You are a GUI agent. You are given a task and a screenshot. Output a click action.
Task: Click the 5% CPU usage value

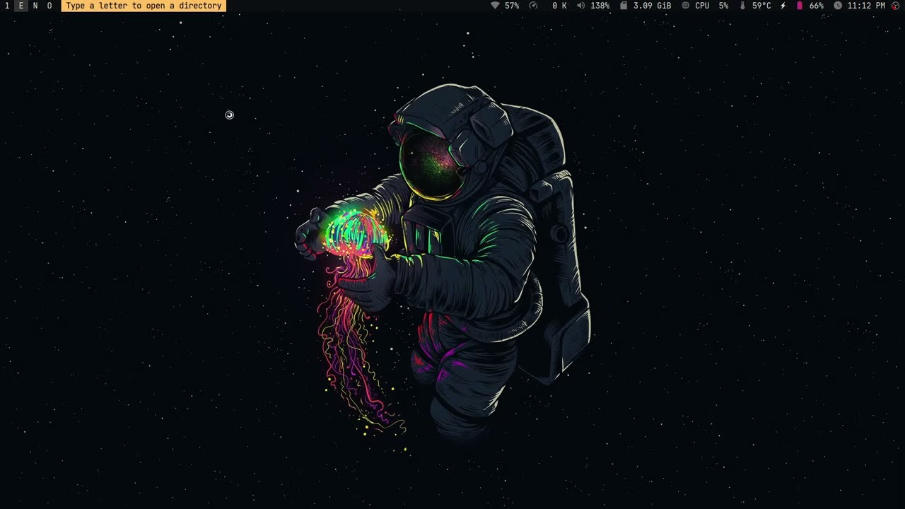point(724,6)
